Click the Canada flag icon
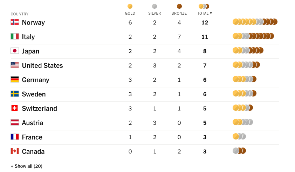Screen dimensions: 295x172 pos(15,151)
